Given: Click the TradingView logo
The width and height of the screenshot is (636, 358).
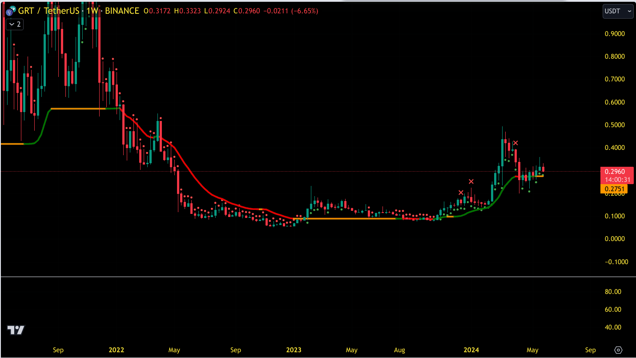Looking at the screenshot, I should tap(16, 330).
